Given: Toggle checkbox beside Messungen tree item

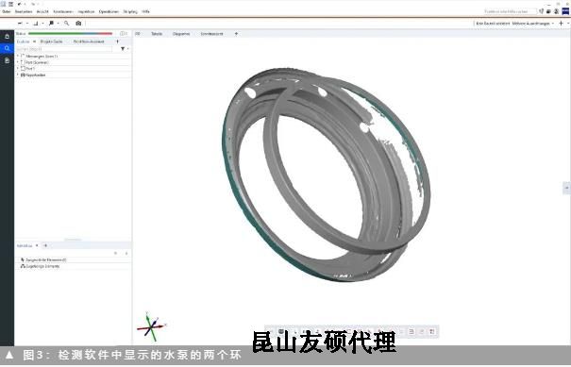Looking at the screenshot, I should (x=23, y=56).
